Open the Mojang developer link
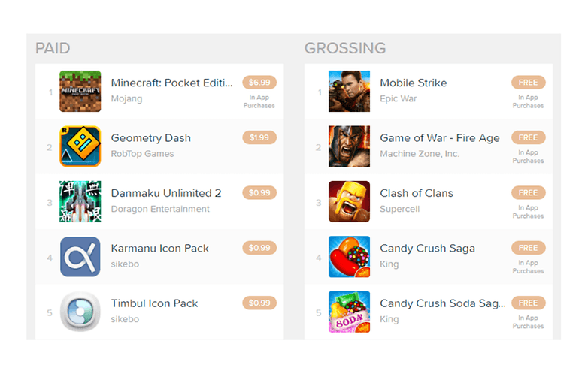Viewport: 588px width, 374px height. coord(127,99)
